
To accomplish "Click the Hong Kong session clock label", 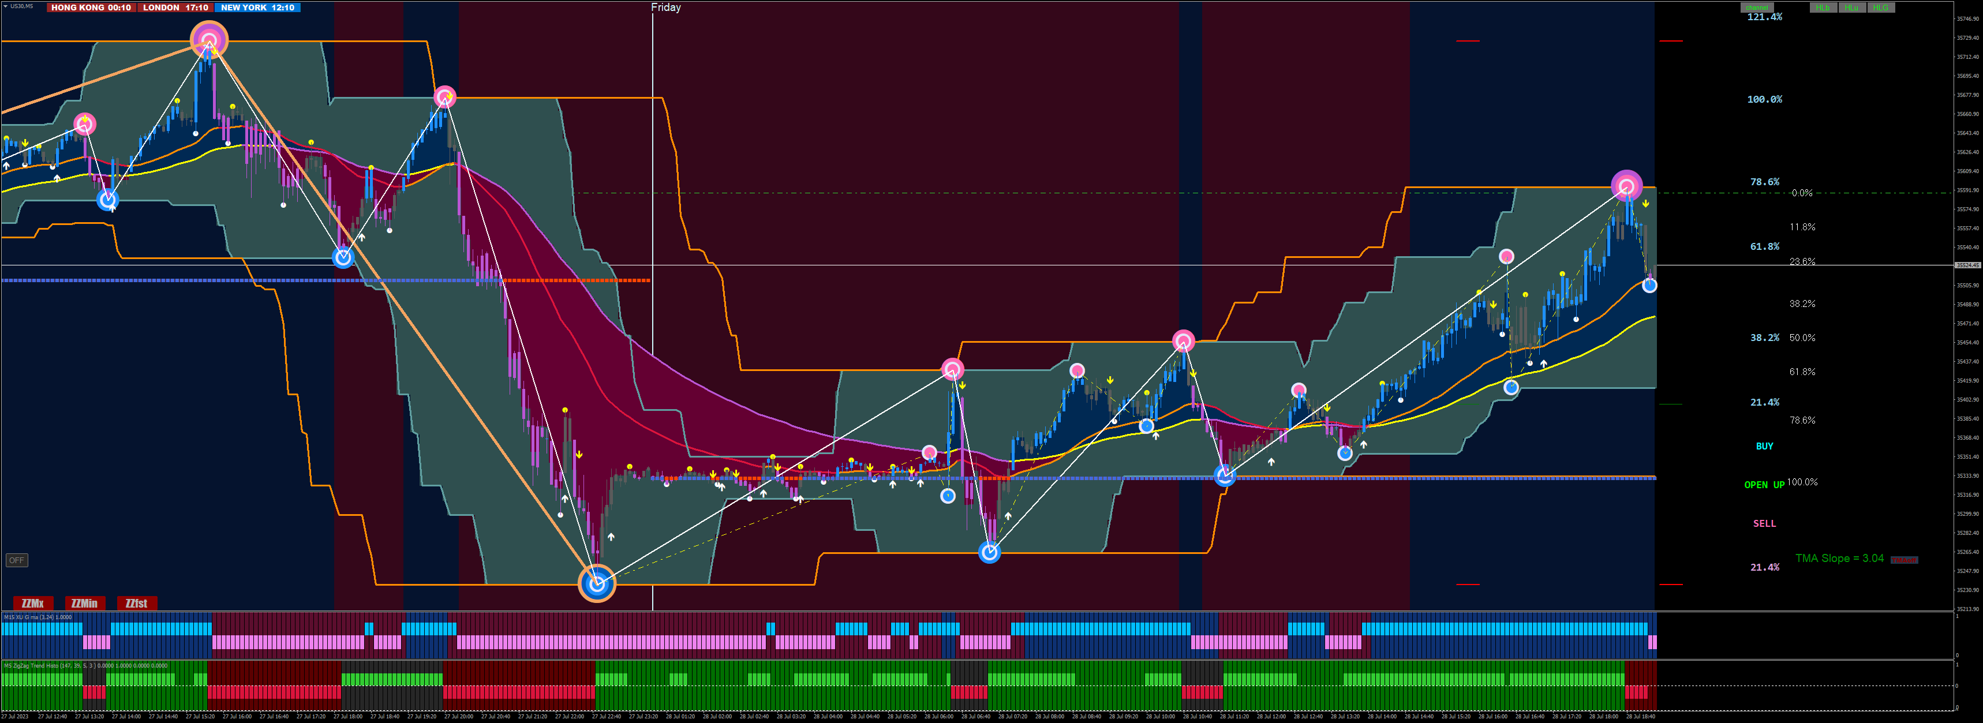I will point(91,8).
